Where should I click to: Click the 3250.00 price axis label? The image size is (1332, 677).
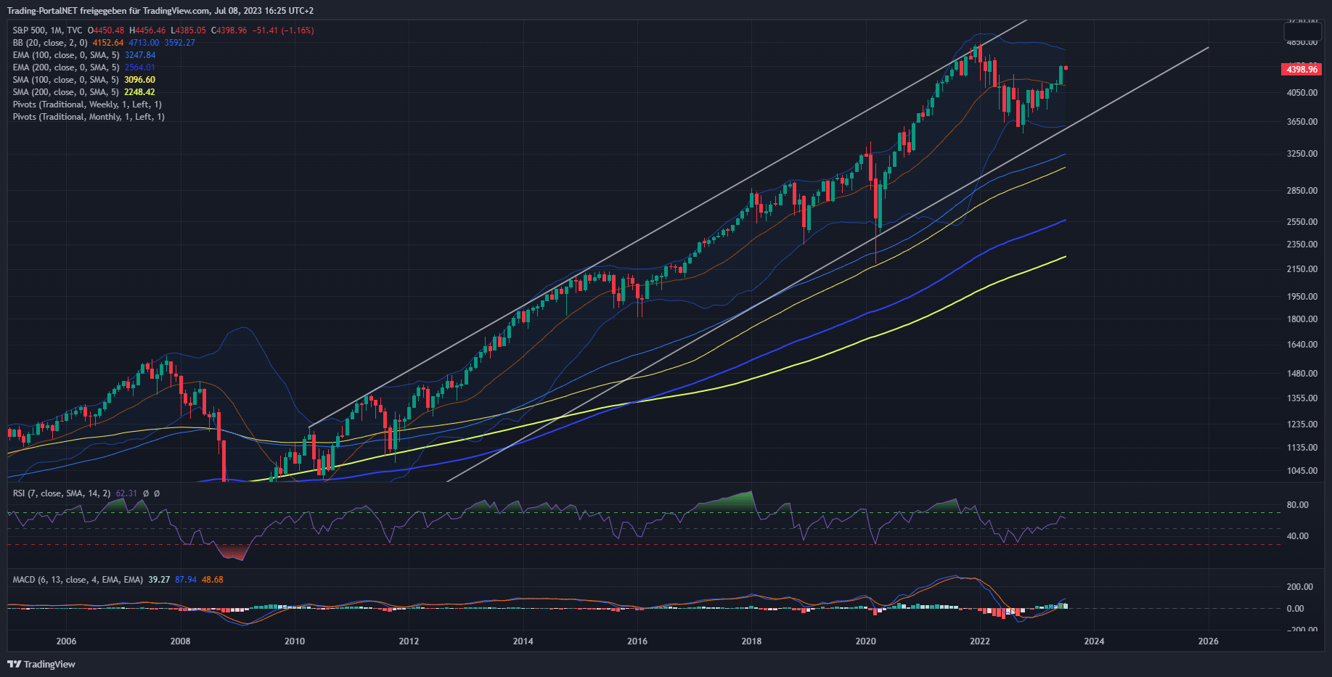(x=1302, y=154)
